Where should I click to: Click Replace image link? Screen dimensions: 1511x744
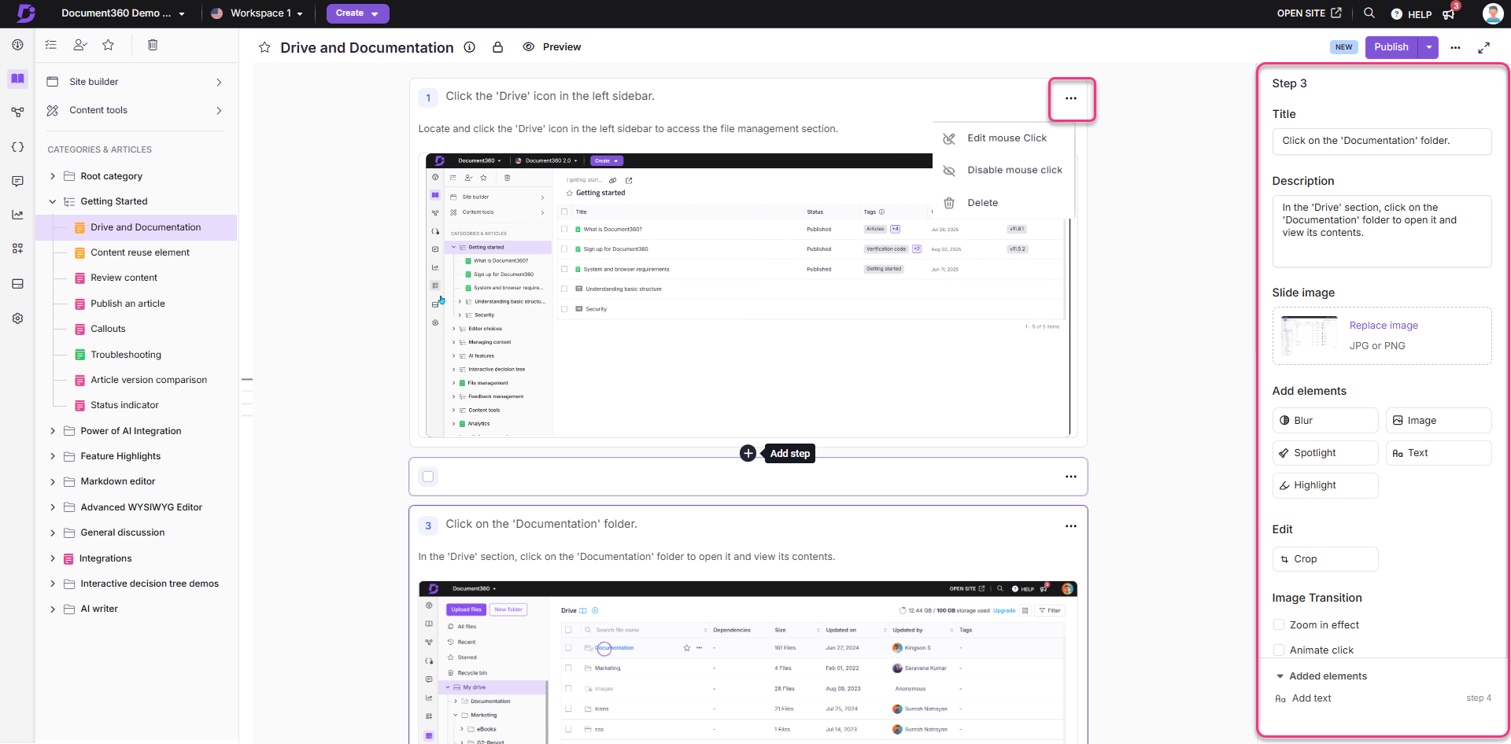tap(1384, 326)
